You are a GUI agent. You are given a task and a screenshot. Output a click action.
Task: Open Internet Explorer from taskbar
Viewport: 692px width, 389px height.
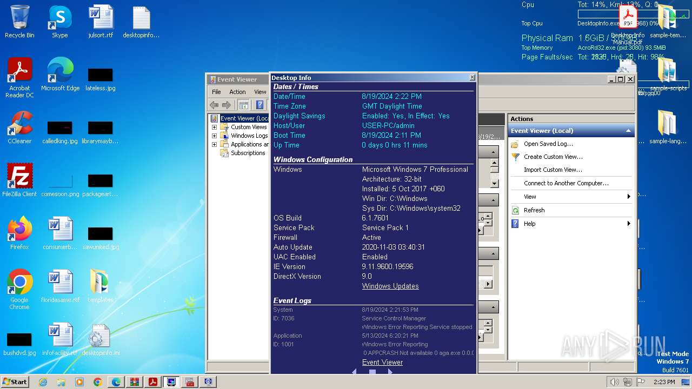(43, 382)
